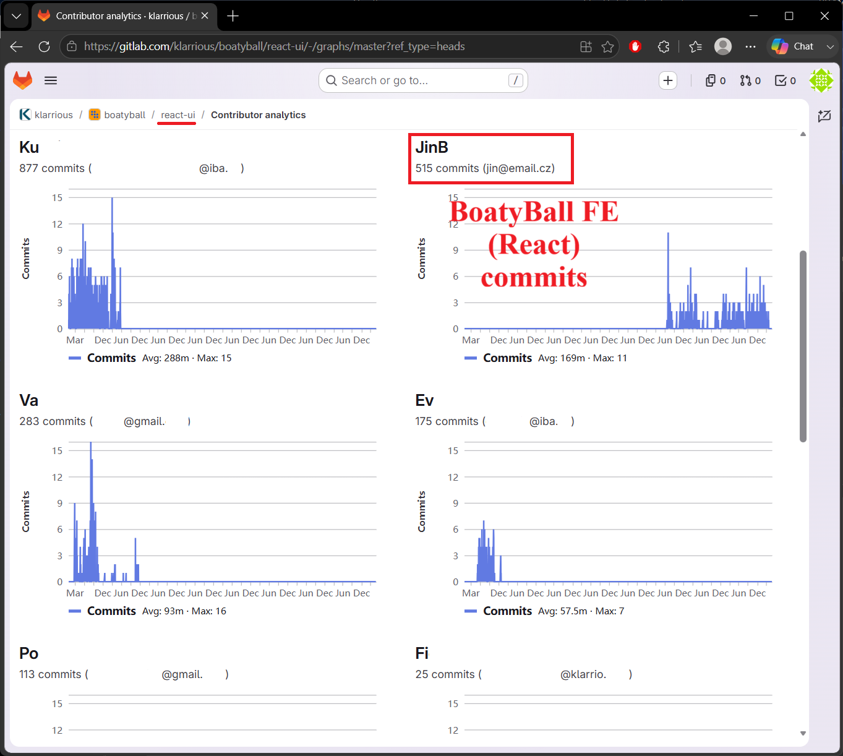Viewport: 843px width, 756px height.
Task: Open browser settings and more menu
Action: coord(750,46)
